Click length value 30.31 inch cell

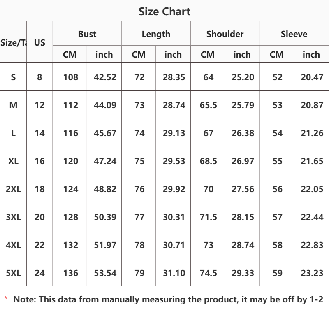click(x=174, y=217)
